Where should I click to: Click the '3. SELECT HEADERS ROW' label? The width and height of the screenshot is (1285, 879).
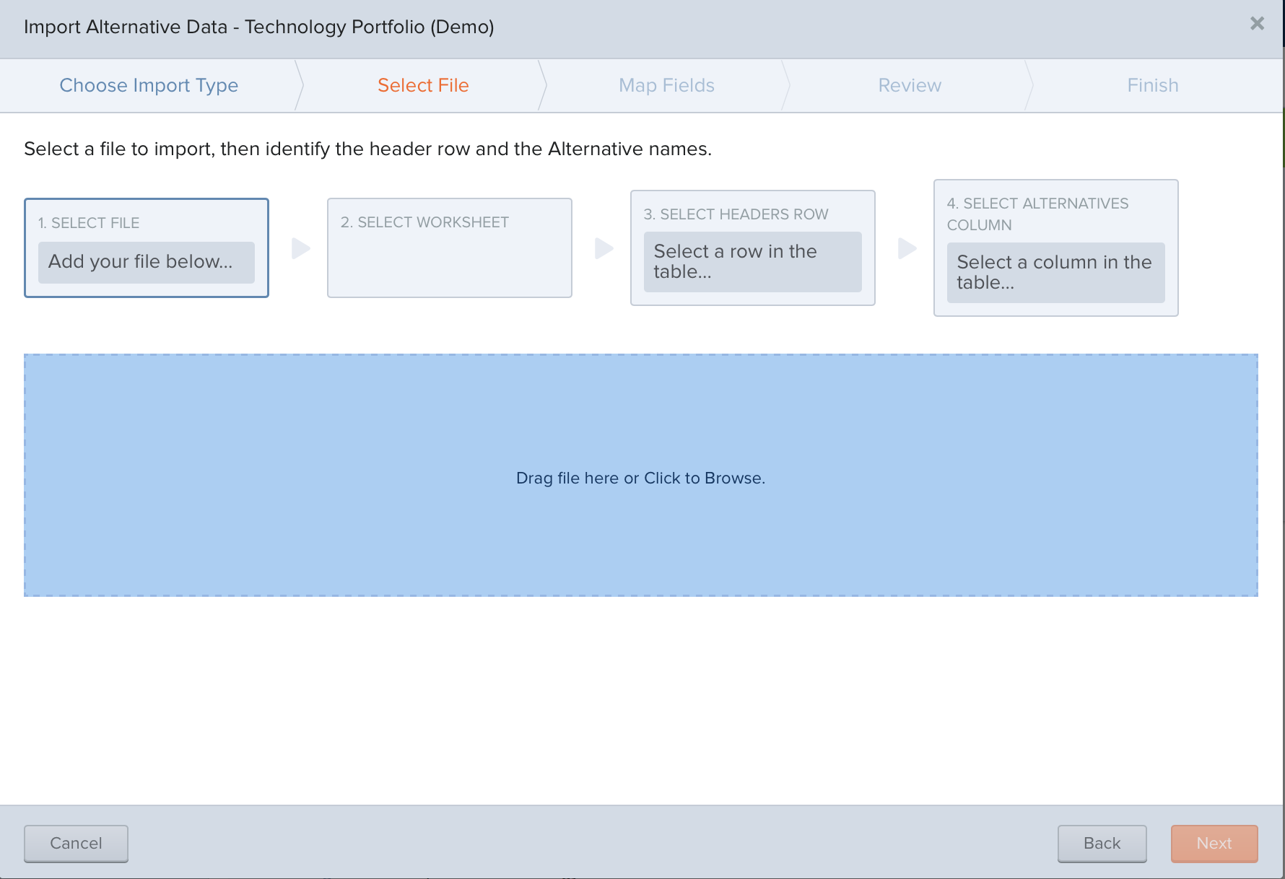tap(736, 214)
